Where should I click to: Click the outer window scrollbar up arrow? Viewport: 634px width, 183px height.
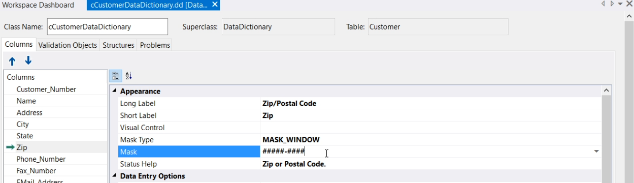629,17
